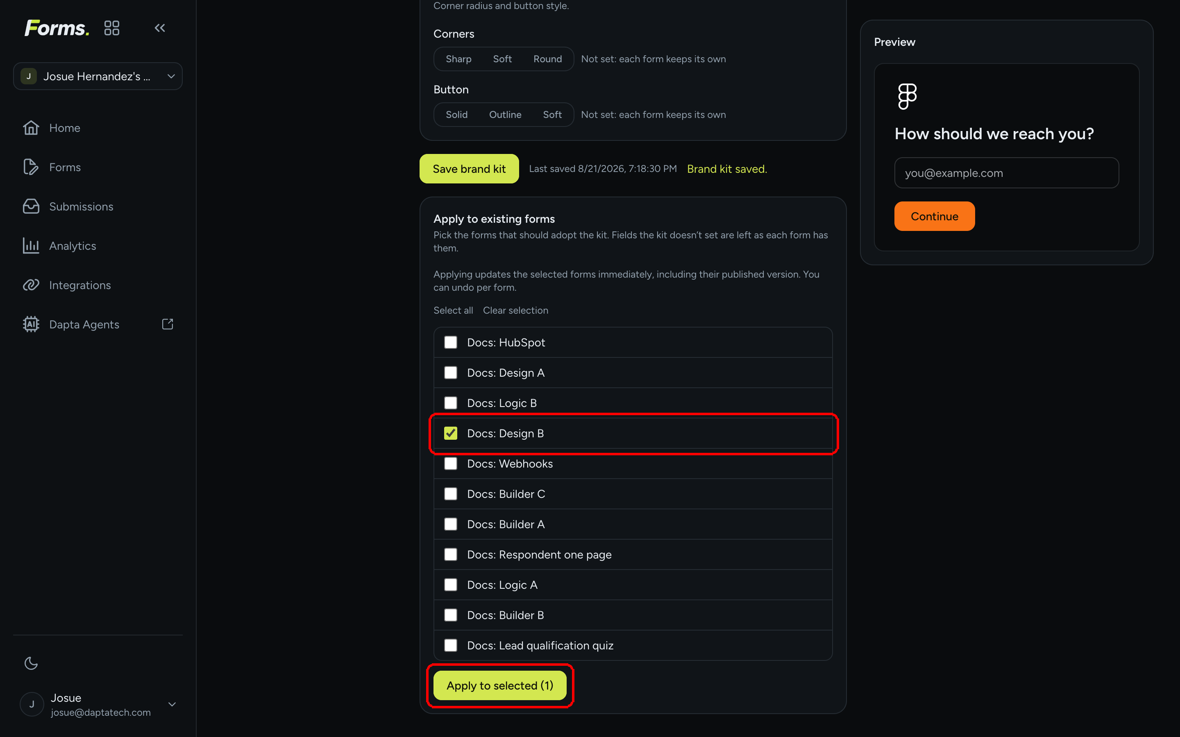Click the Submissions inbox icon
The image size is (1180, 737).
pos(31,206)
